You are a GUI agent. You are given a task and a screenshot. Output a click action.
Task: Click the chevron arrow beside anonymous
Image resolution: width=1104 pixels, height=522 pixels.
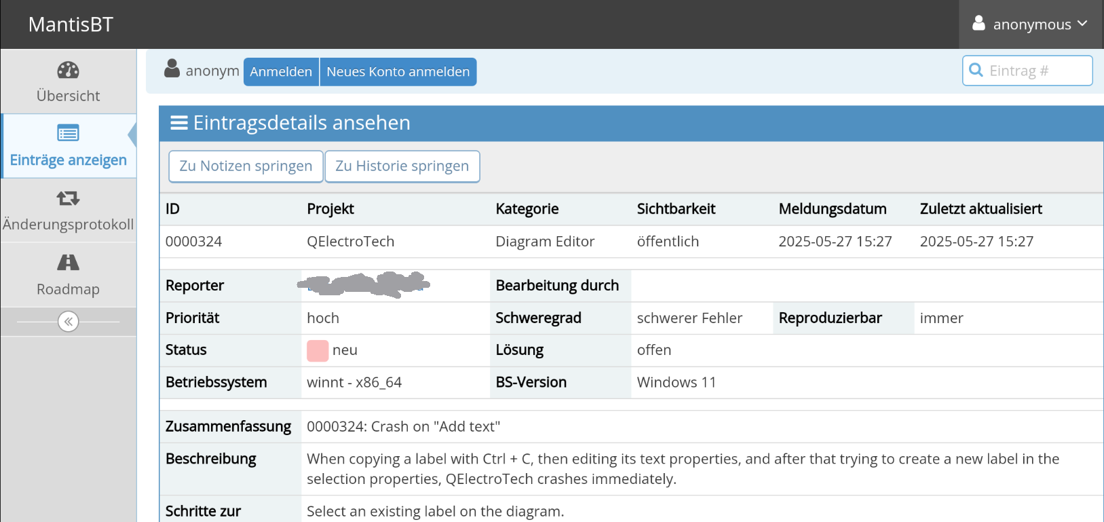tap(1082, 24)
